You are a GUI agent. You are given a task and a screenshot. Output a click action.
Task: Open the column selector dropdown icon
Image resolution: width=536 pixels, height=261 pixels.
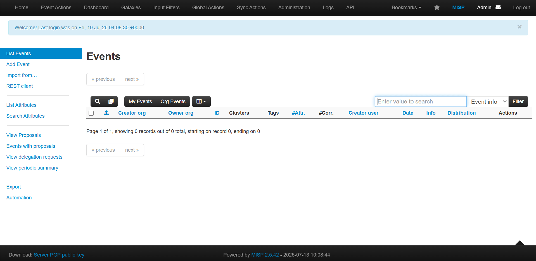click(x=201, y=101)
